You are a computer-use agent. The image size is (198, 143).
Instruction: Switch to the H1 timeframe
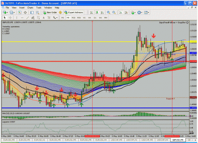click(84, 18)
